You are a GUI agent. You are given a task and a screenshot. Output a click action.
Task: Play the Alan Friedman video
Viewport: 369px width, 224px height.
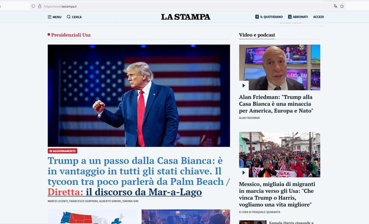(x=244, y=86)
